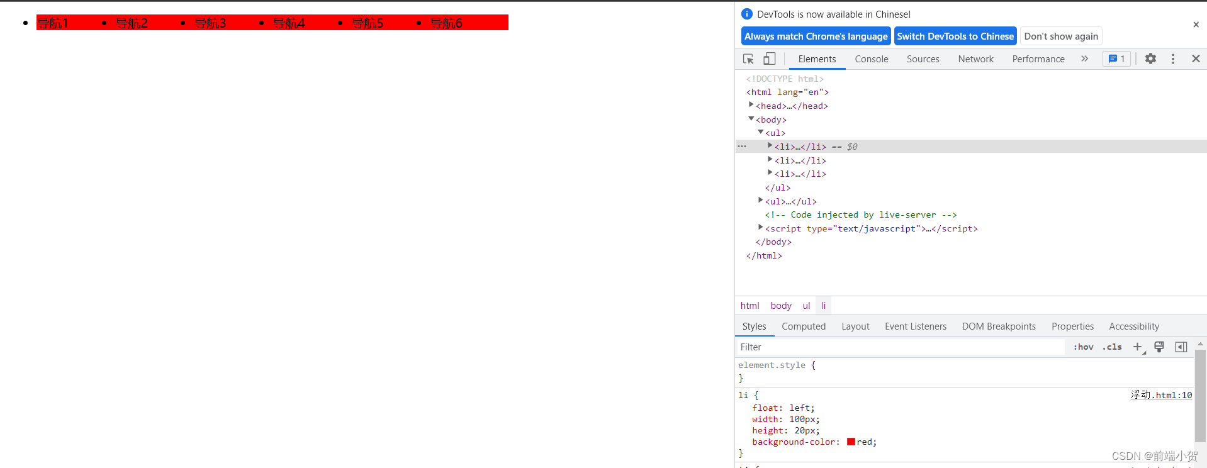Click the 导航1 list item
This screenshot has width=1207, height=468.
click(x=76, y=23)
